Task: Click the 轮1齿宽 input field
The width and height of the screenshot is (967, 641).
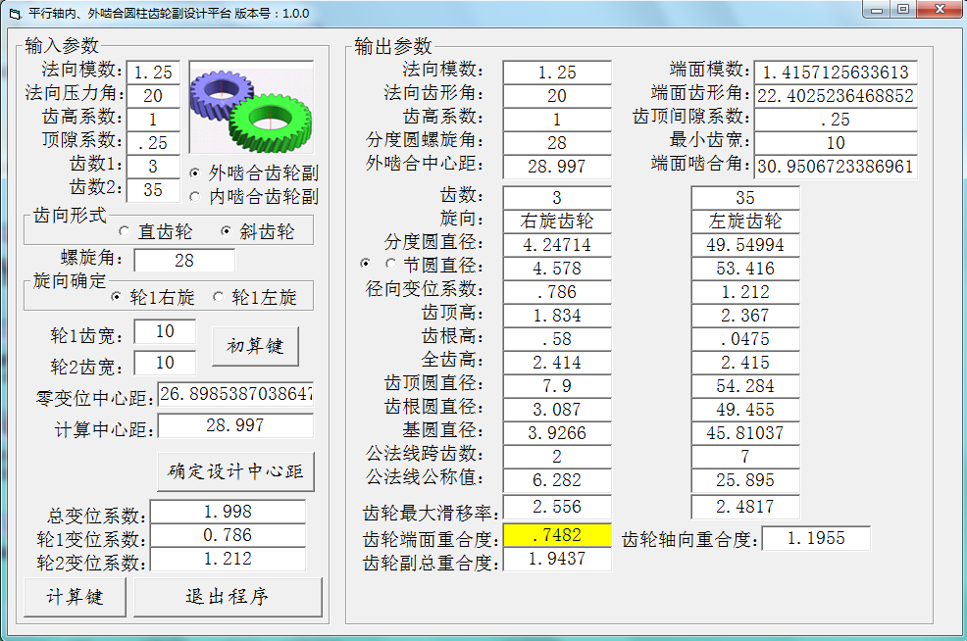Action: [x=165, y=331]
